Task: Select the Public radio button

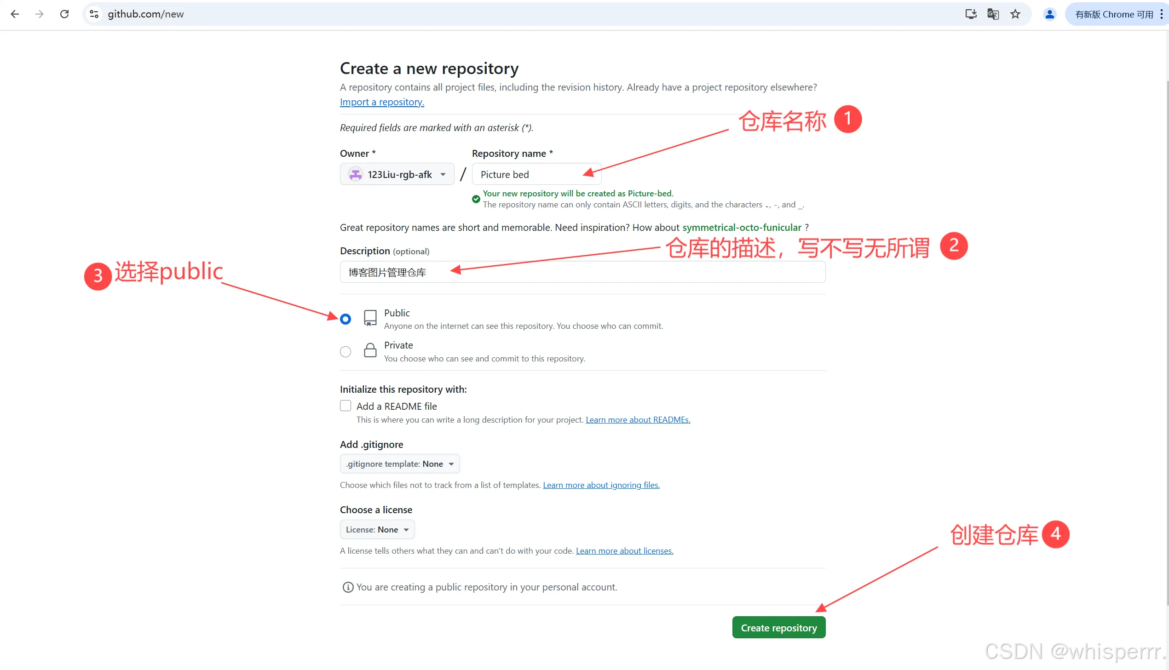Action: [346, 319]
